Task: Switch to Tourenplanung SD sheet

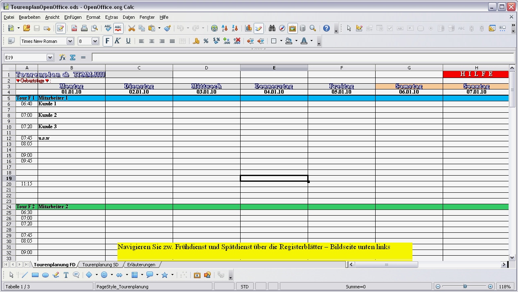Action: click(100, 265)
